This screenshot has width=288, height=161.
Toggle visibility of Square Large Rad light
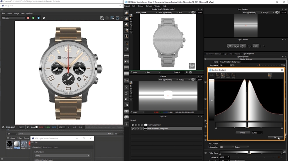tap(133, 125)
